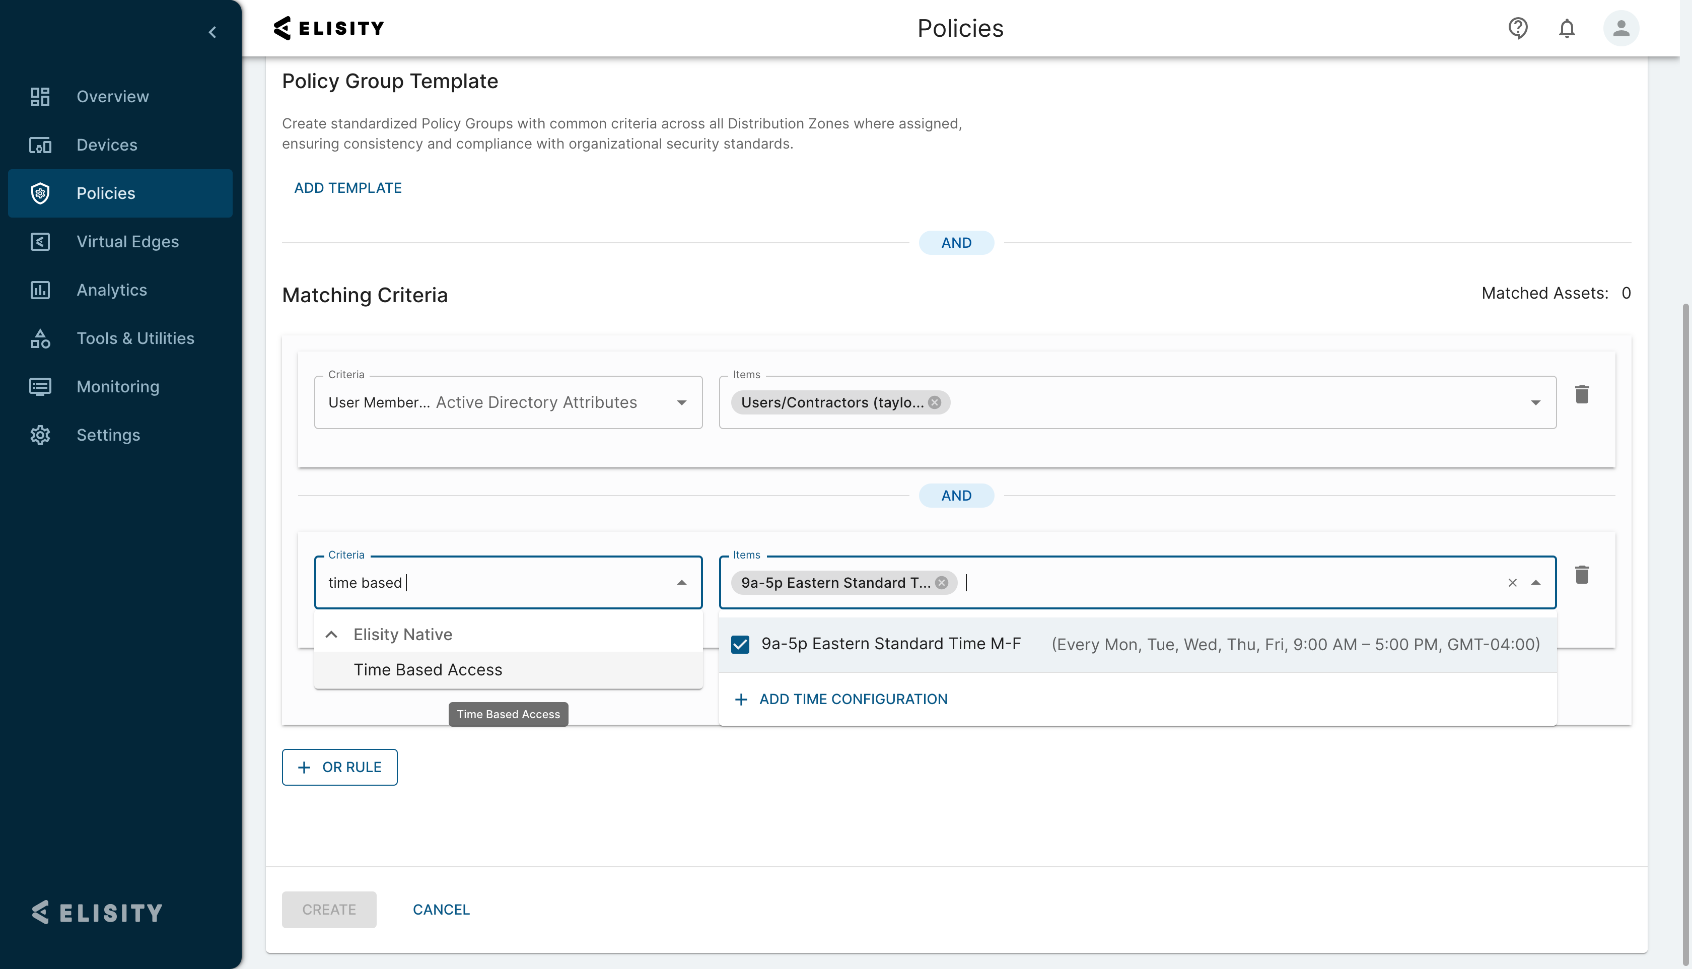Select Time Based Access option
The width and height of the screenshot is (1692, 969).
pos(428,669)
